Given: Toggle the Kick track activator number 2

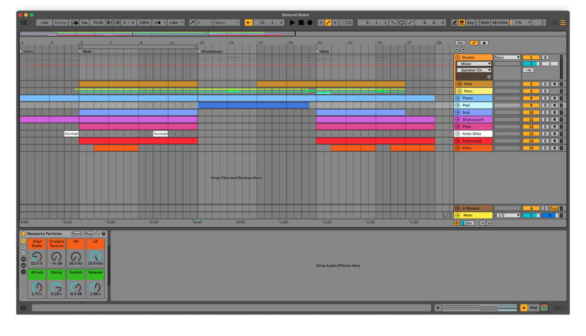Looking at the screenshot, I should [531, 84].
